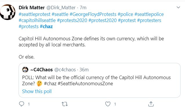This screenshot has width=185, height=109.
Task: Click the reply speech bubble icon
Action: [22, 104]
